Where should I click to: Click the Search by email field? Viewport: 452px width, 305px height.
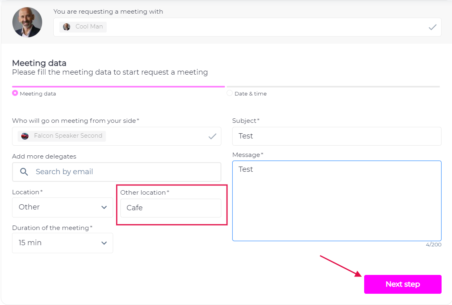pos(116,172)
